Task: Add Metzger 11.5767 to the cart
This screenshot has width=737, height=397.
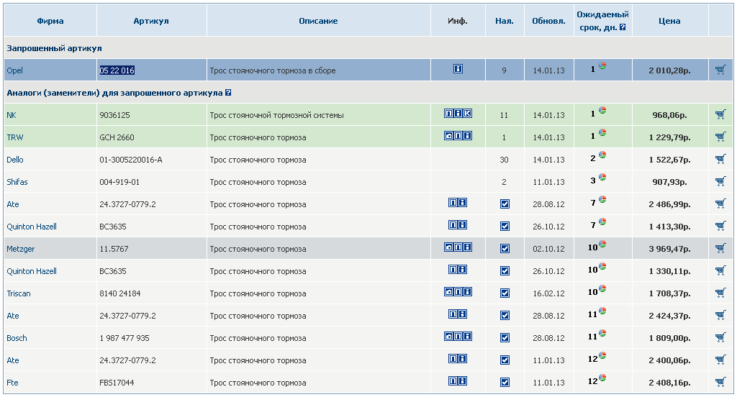Action: [720, 249]
